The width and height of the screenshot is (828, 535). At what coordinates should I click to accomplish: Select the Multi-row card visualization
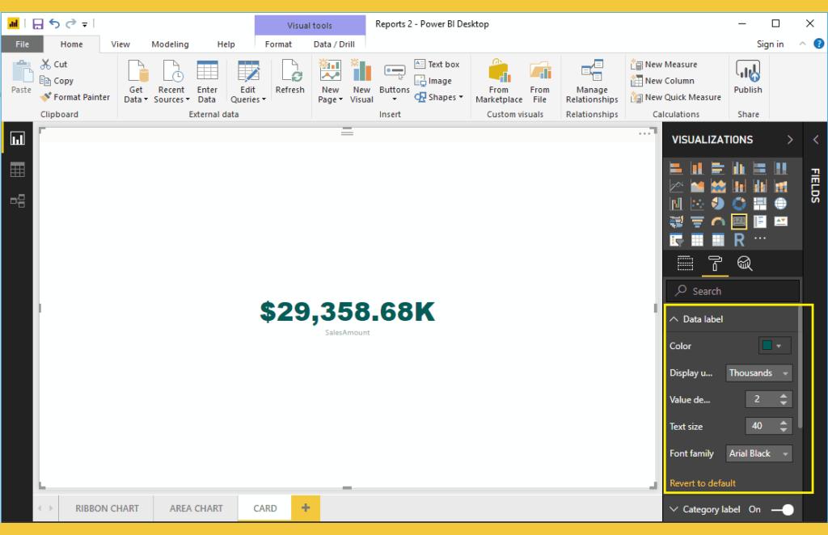pyautogui.click(x=760, y=221)
